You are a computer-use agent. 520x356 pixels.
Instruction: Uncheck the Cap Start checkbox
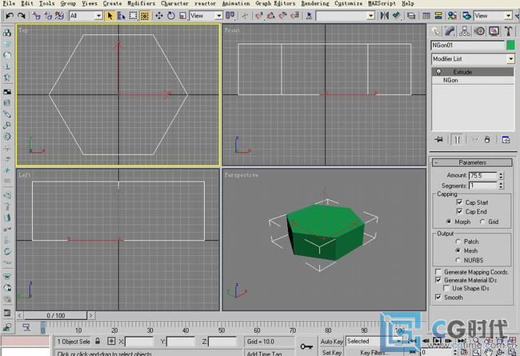tap(459, 202)
